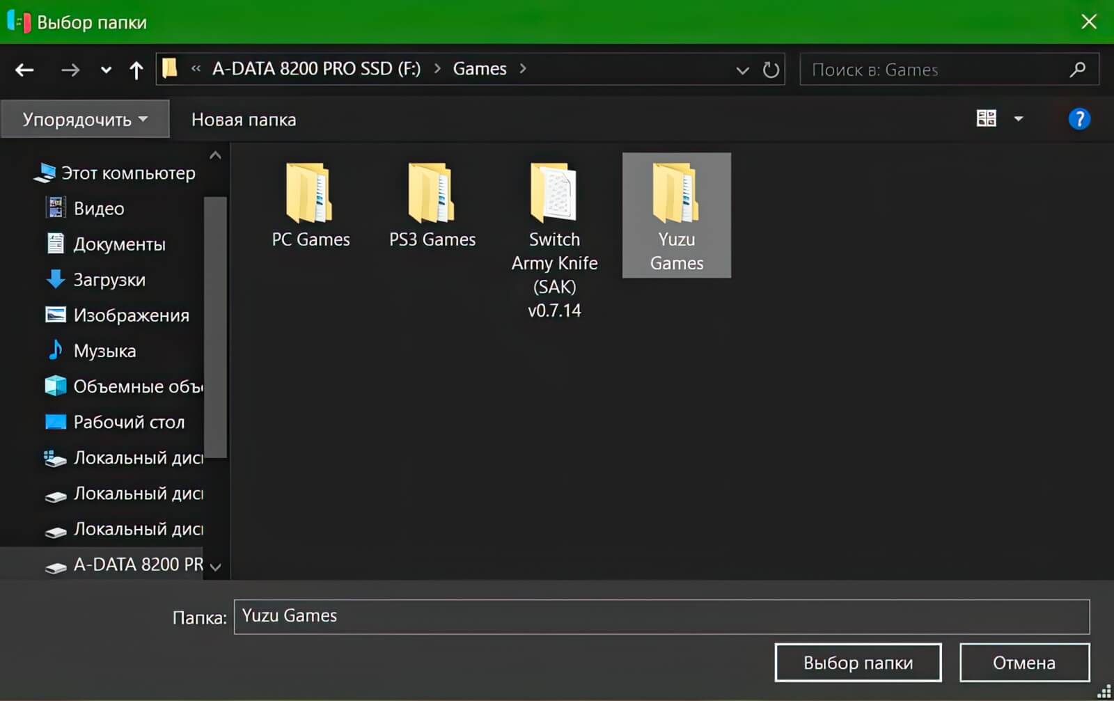Expand chevron after A-DATA 8200 PRO SSD breadcrumb
The height and width of the screenshot is (701, 1114).
click(437, 68)
